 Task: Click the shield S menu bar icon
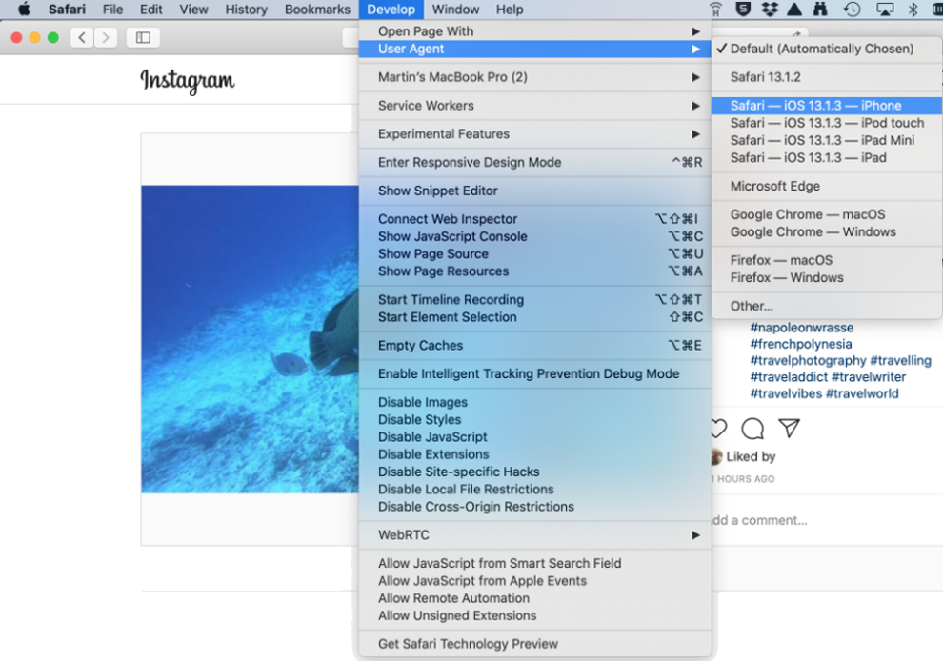743,9
